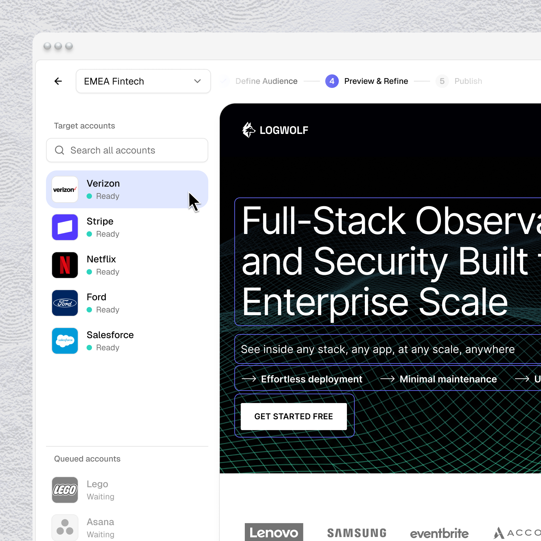Screen dimensions: 541x541
Task: Click the Ready status under Verizon
Action: click(108, 196)
